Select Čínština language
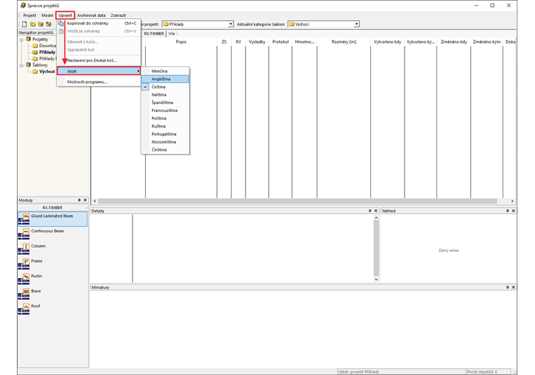The image size is (535, 375). coord(165,150)
